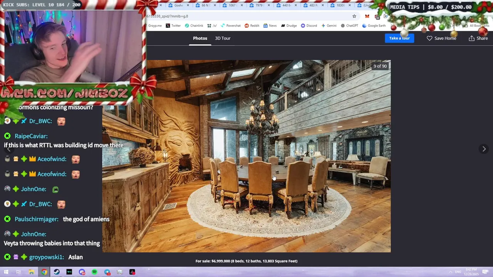This screenshot has height=277, width=493.
Task: Switch to the '483 R' browser tab
Action: coord(310,5)
